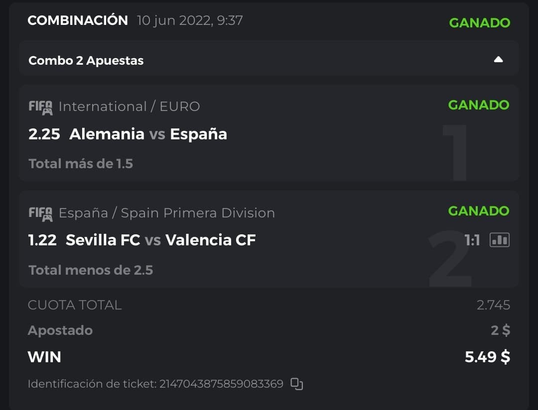Select the Combo 2 Apuestas header
538x410 pixels.
pyautogui.click(x=86, y=61)
